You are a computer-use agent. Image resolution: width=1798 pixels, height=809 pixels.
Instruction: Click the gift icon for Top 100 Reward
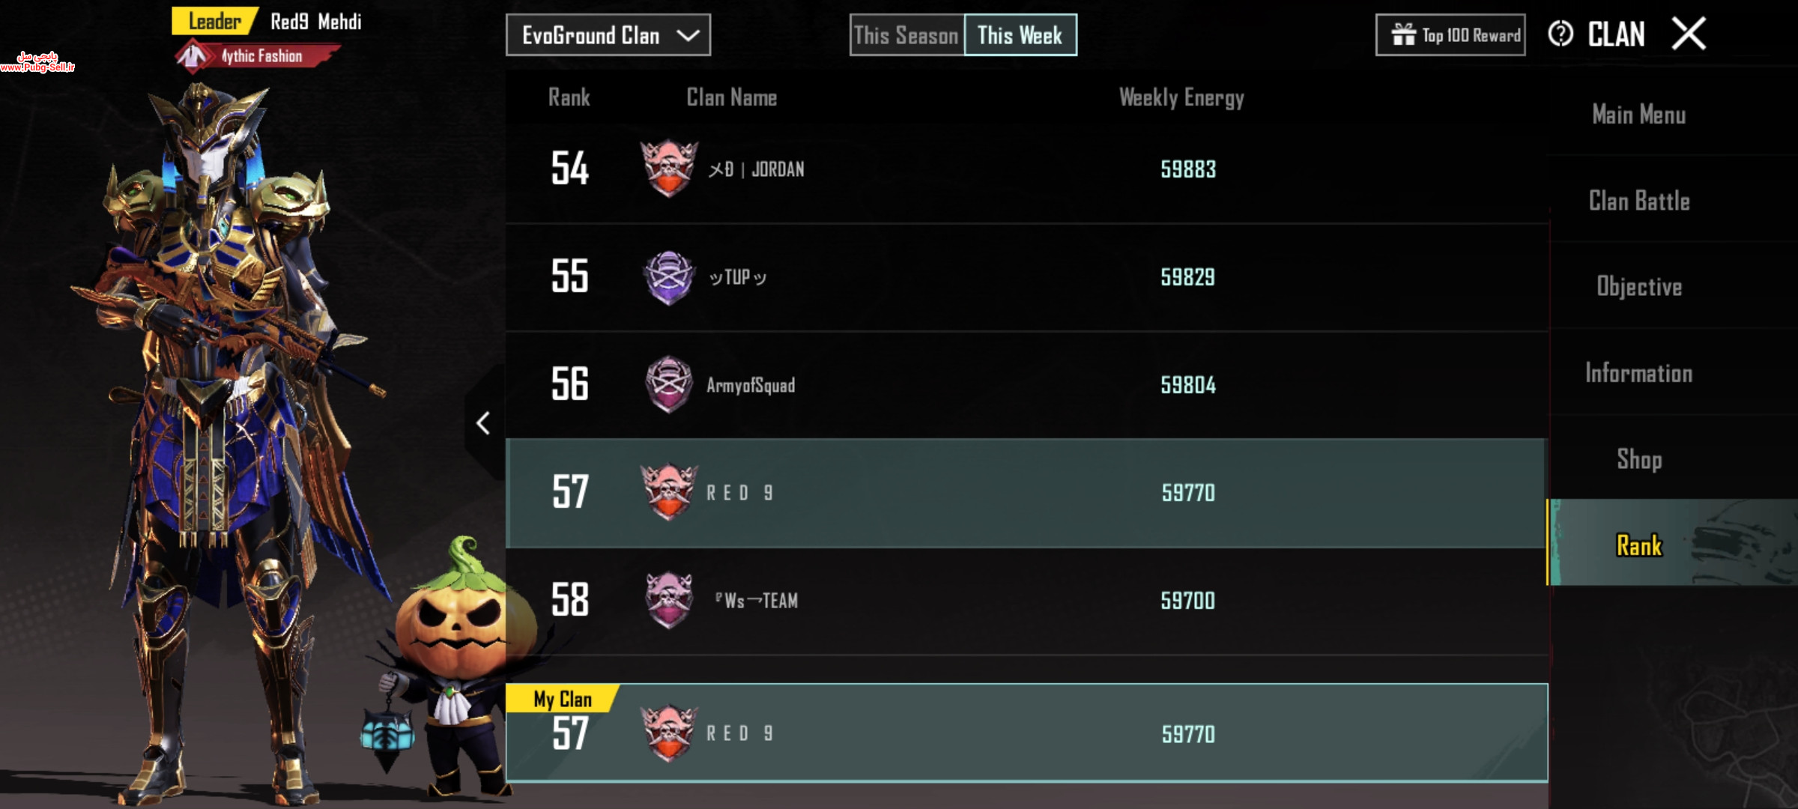point(1403,34)
